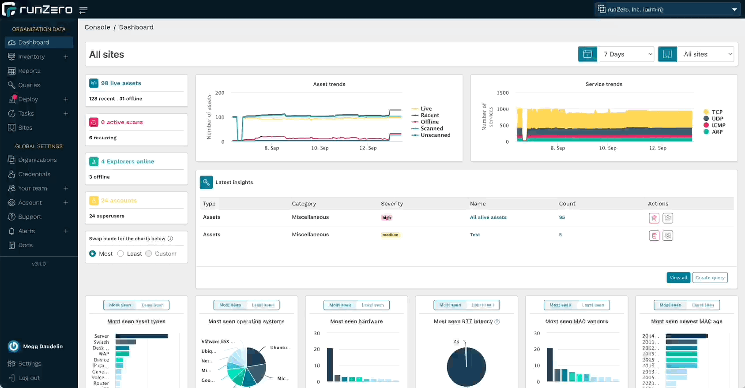
Task: Click the help icon beside RTT latency
Action: coord(497,322)
